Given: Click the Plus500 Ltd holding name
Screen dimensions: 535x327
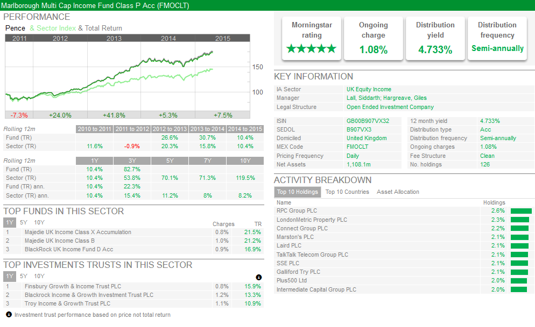Looking at the screenshot, I should pyautogui.click(x=292, y=280).
